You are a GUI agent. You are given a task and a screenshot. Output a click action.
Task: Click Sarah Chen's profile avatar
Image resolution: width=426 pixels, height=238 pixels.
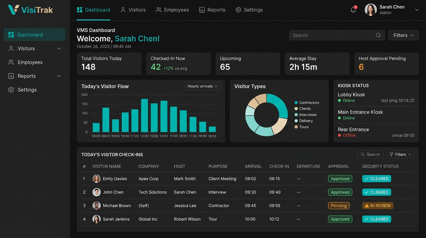pyautogui.click(x=371, y=10)
